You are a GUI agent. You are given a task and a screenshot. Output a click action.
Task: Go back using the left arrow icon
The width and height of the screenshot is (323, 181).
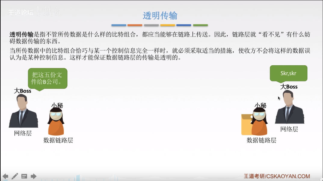click(x=6, y=177)
